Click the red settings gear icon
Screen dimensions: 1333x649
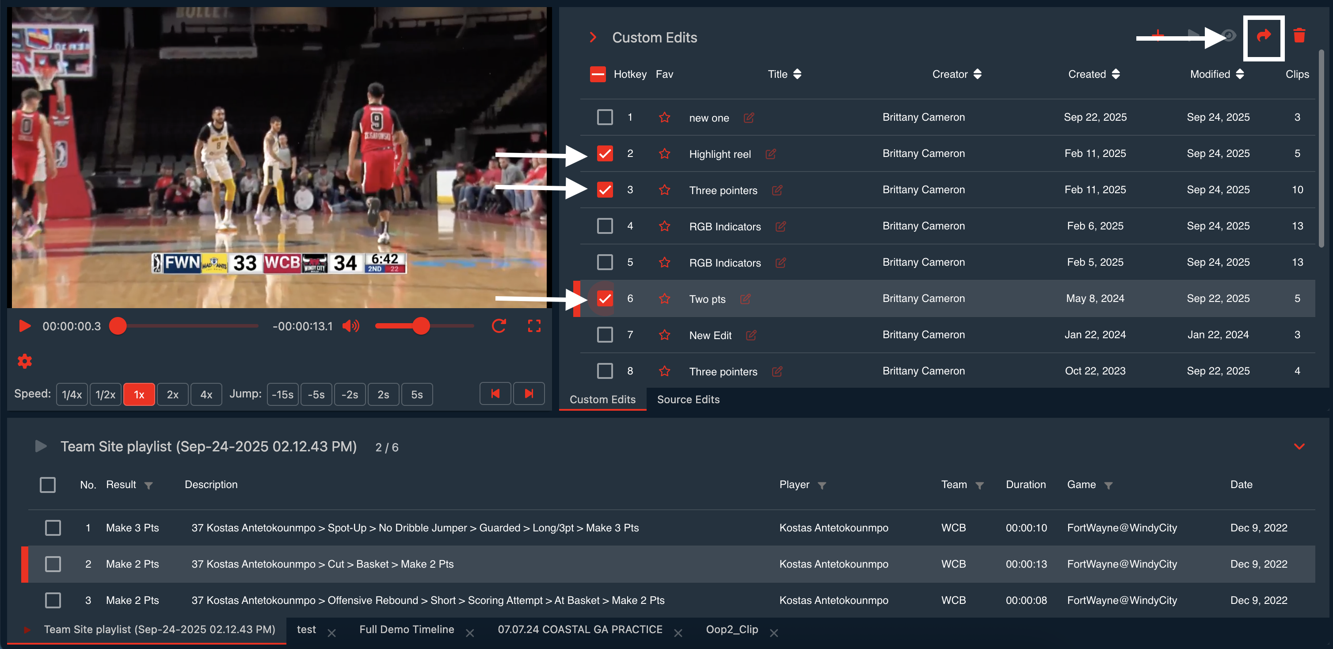coord(25,361)
